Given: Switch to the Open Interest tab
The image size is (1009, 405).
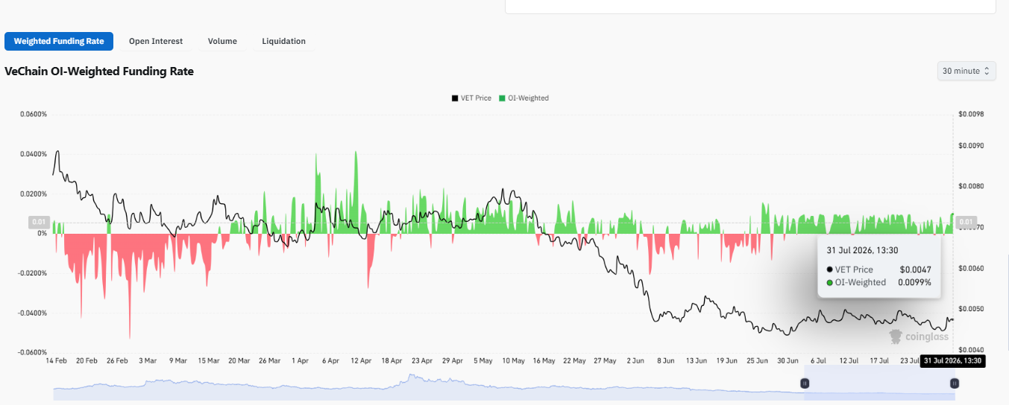Looking at the screenshot, I should tap(156, 41).
